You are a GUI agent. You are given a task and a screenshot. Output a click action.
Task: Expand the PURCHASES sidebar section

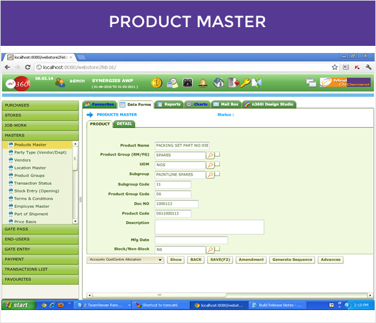[40, 105]
